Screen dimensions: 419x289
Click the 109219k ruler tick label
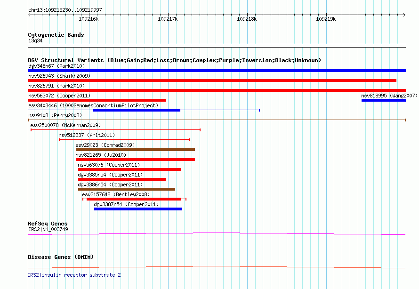click(326, 19)
